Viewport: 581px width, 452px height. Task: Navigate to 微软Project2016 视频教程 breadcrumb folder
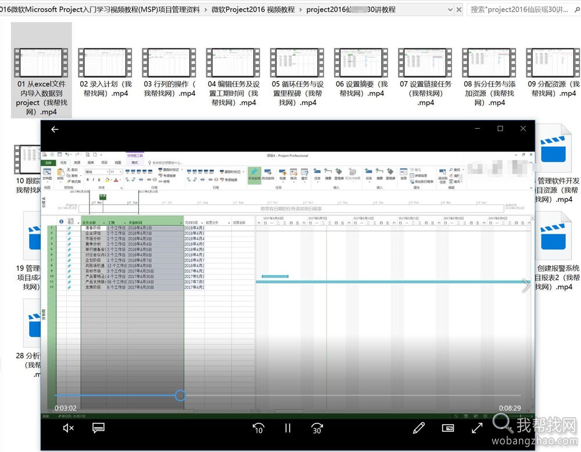[253, 10]
